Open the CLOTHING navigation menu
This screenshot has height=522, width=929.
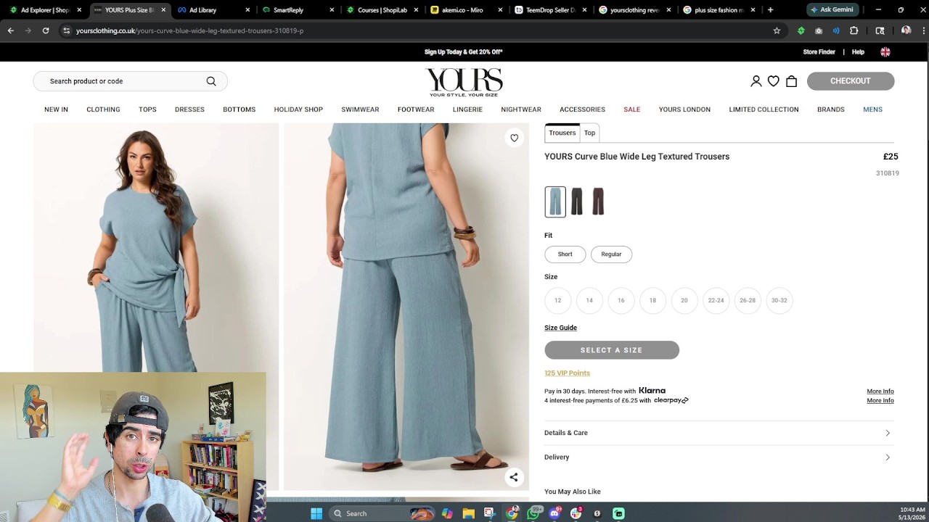click(x=103, y=109)
